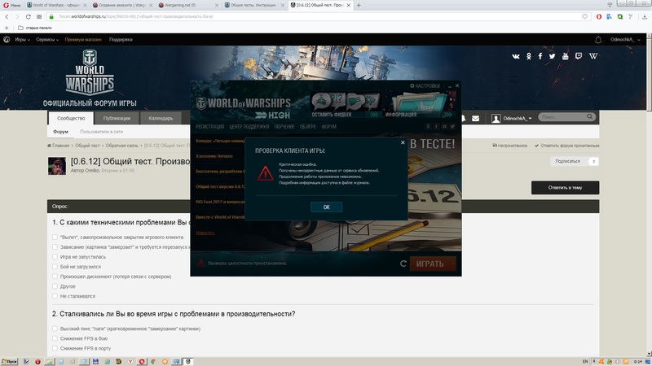The height and width of the screenshot is (366, 652).
Task: Close the error dialog with X
Action: (x=403, y=143)
